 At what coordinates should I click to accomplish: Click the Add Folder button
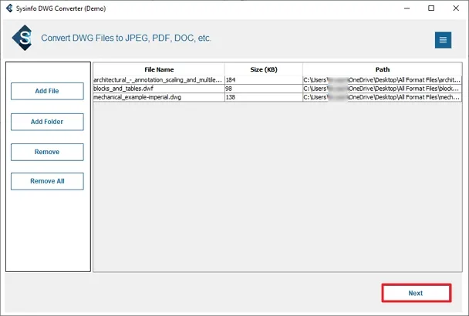(x=47, y=122)
